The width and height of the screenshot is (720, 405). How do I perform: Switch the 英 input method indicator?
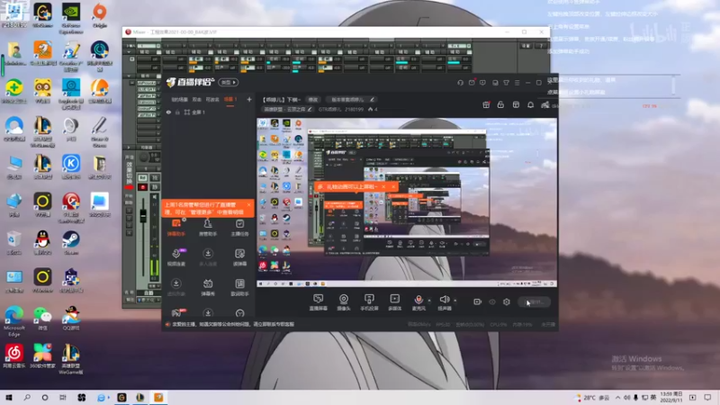point(653,398)
